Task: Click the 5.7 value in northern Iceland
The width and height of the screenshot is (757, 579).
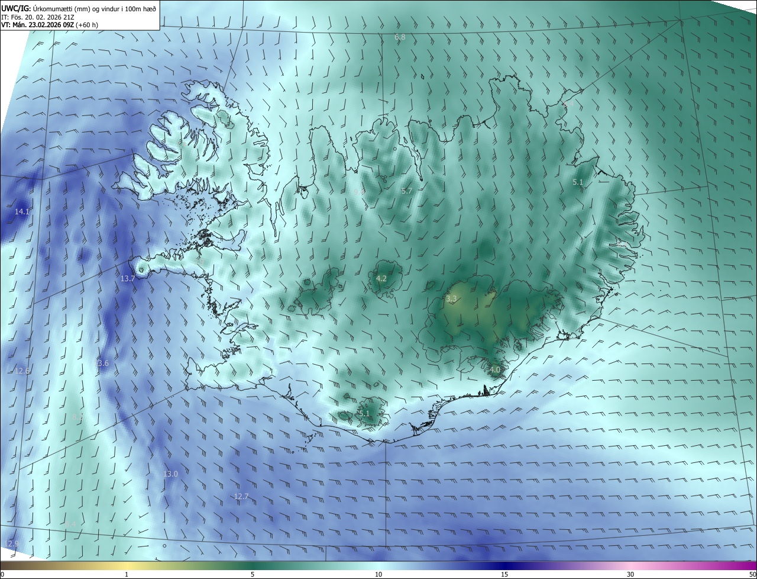Action: click(407, 191)
